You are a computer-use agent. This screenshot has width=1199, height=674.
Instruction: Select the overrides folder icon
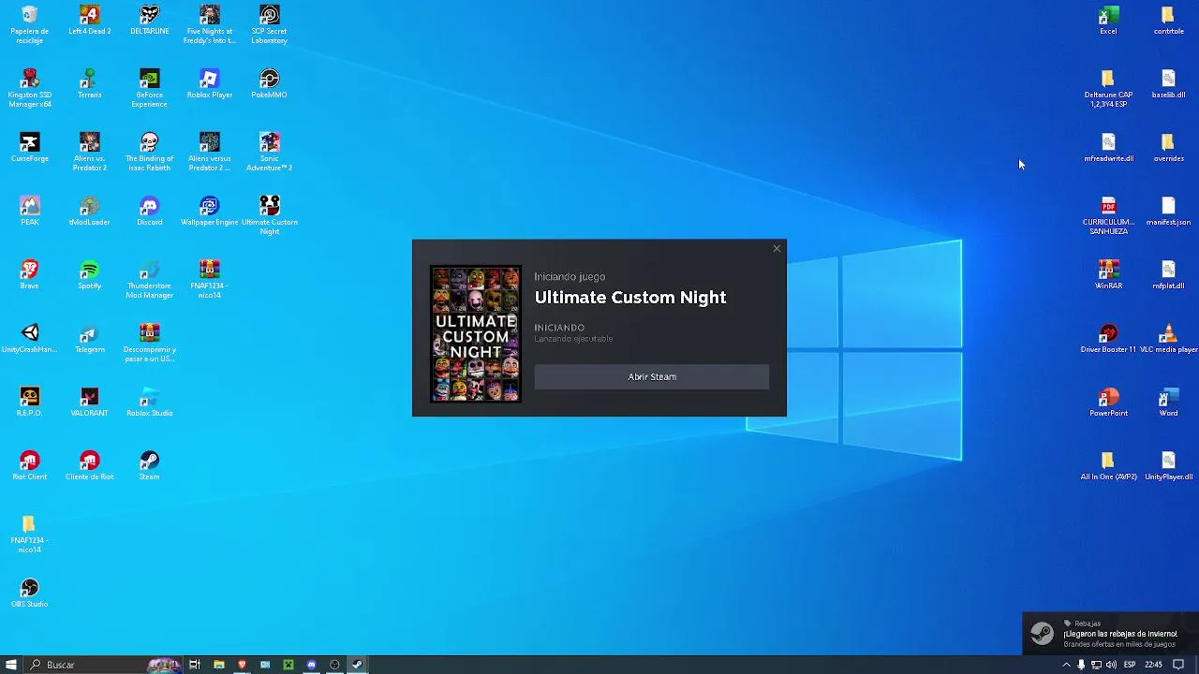[x=1169, y=148]
